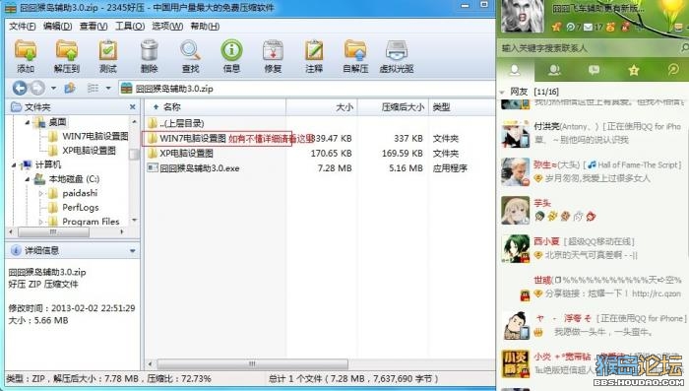Click QQ mail icon showing 17
The image size is (689, 391).
click(589, 28)
